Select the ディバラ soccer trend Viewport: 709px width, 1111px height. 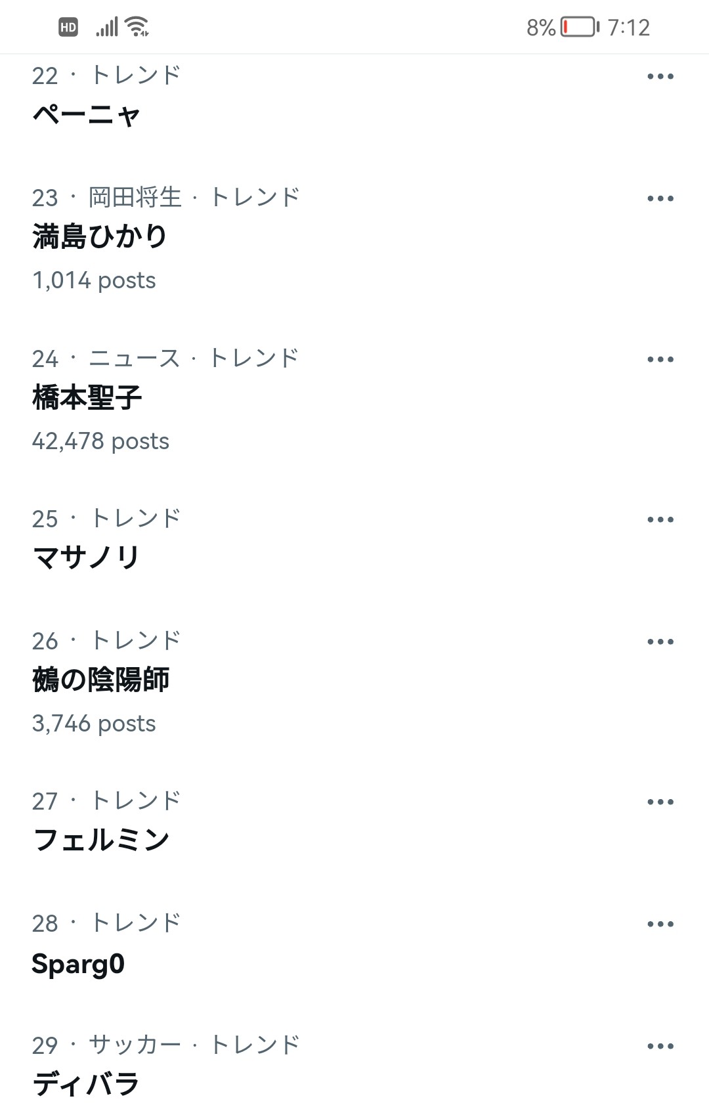pyautogui.click(x=87, y=1085)
